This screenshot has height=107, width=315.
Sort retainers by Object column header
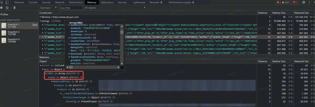click(x=148, y=61)
